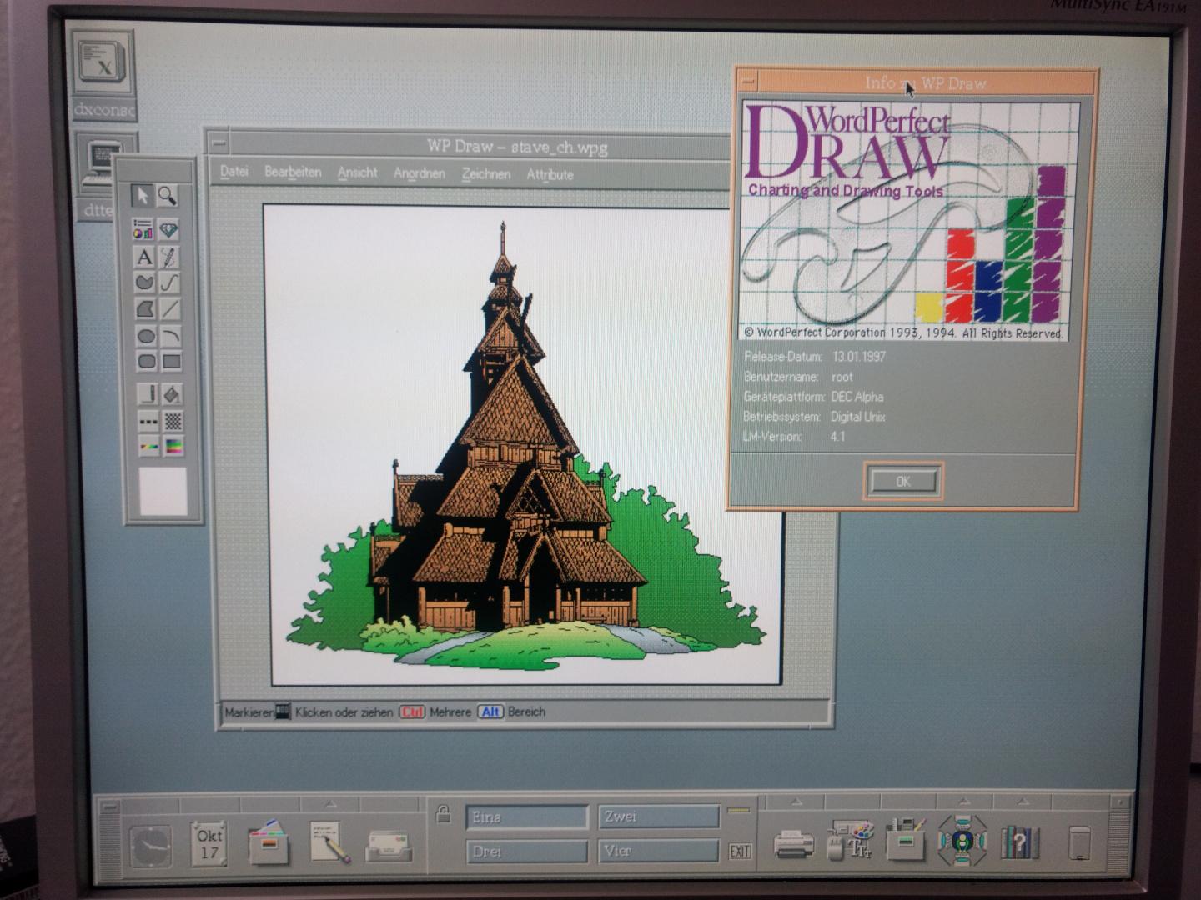Open the Anordnen menu

click(x=420, y=173)
